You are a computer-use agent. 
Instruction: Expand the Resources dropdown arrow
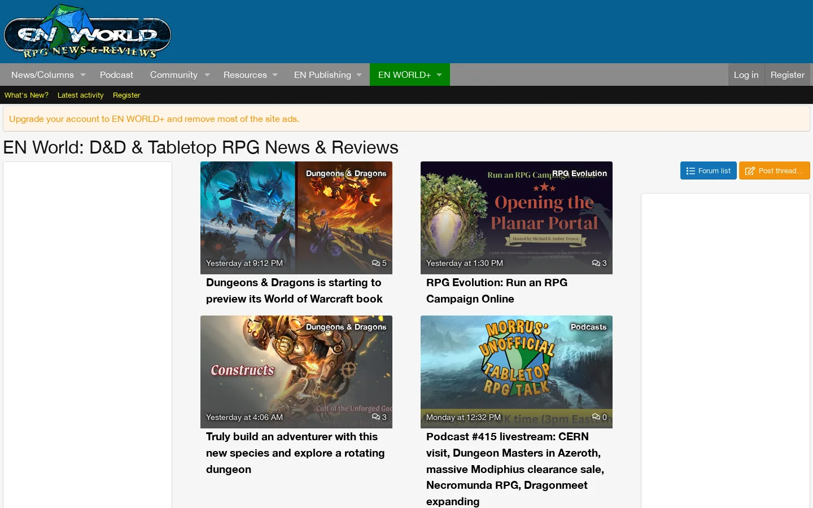(275, 75)
